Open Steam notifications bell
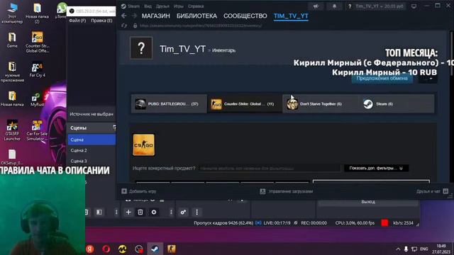The height and width of the screenshot is (255, 454). pyautogui.click(x=334, y=6)
